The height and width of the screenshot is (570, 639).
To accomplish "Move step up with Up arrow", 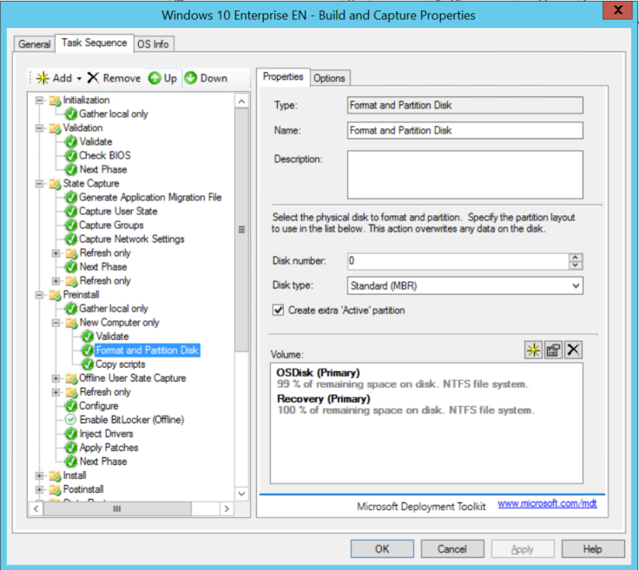I will pyautogui.click(x=155, y=78).
